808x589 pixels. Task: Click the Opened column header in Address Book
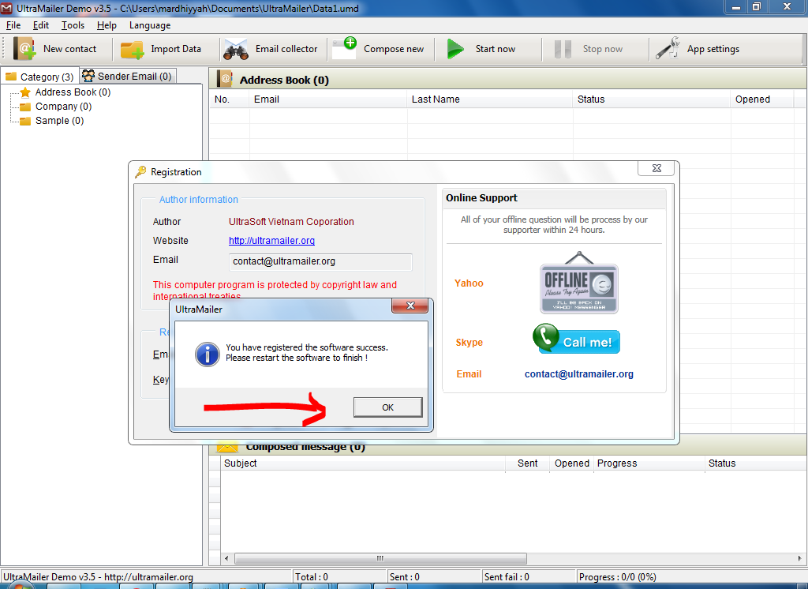(x=761, y=99)
